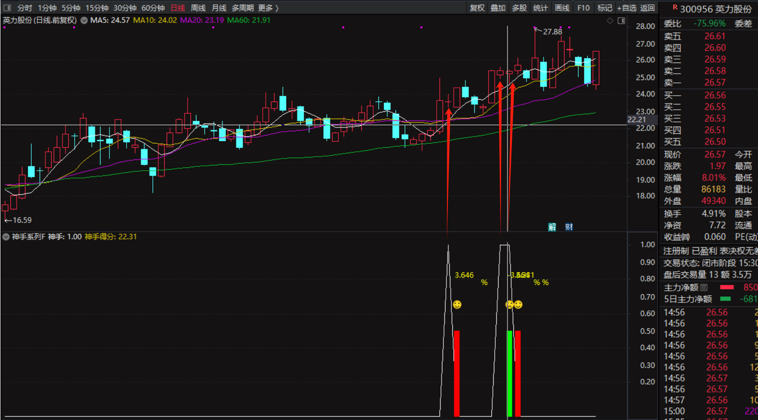Image resolution: width=758 pixels, height=420 pixels.
Task: Expand the 更多 period options
Action: [x=268, y=8]
